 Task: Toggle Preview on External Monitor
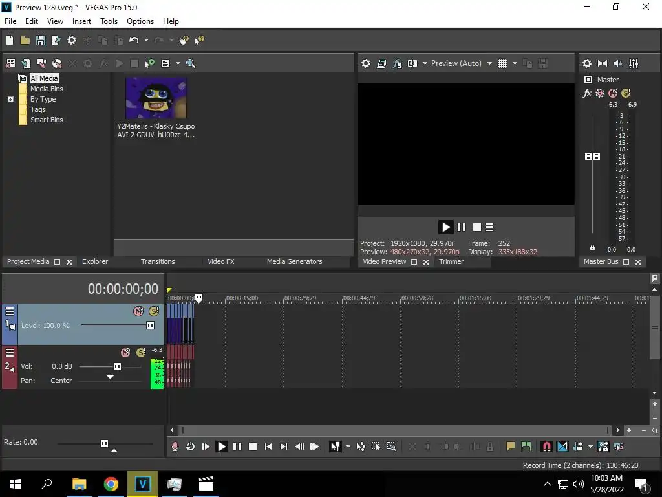pos(381,63)
